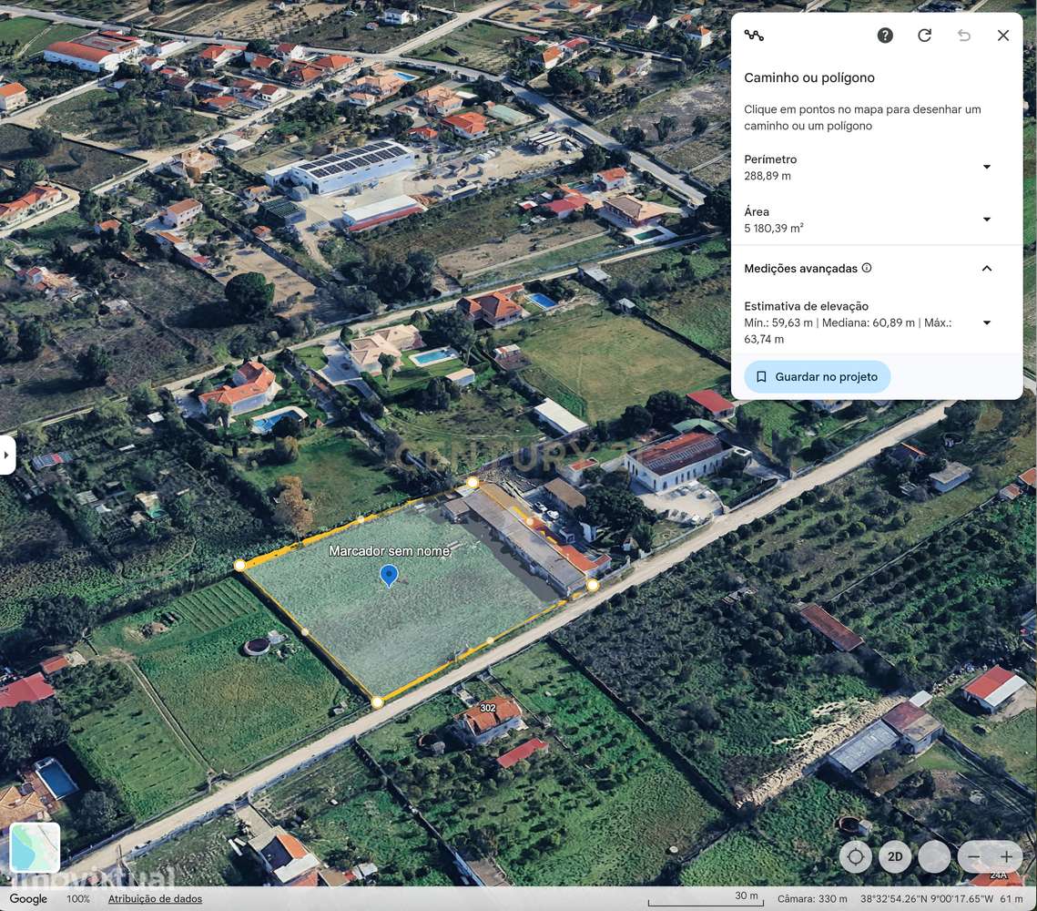Click the 100% loading indicator
The height and width of the screenshot is (911, 1037).
78,898
